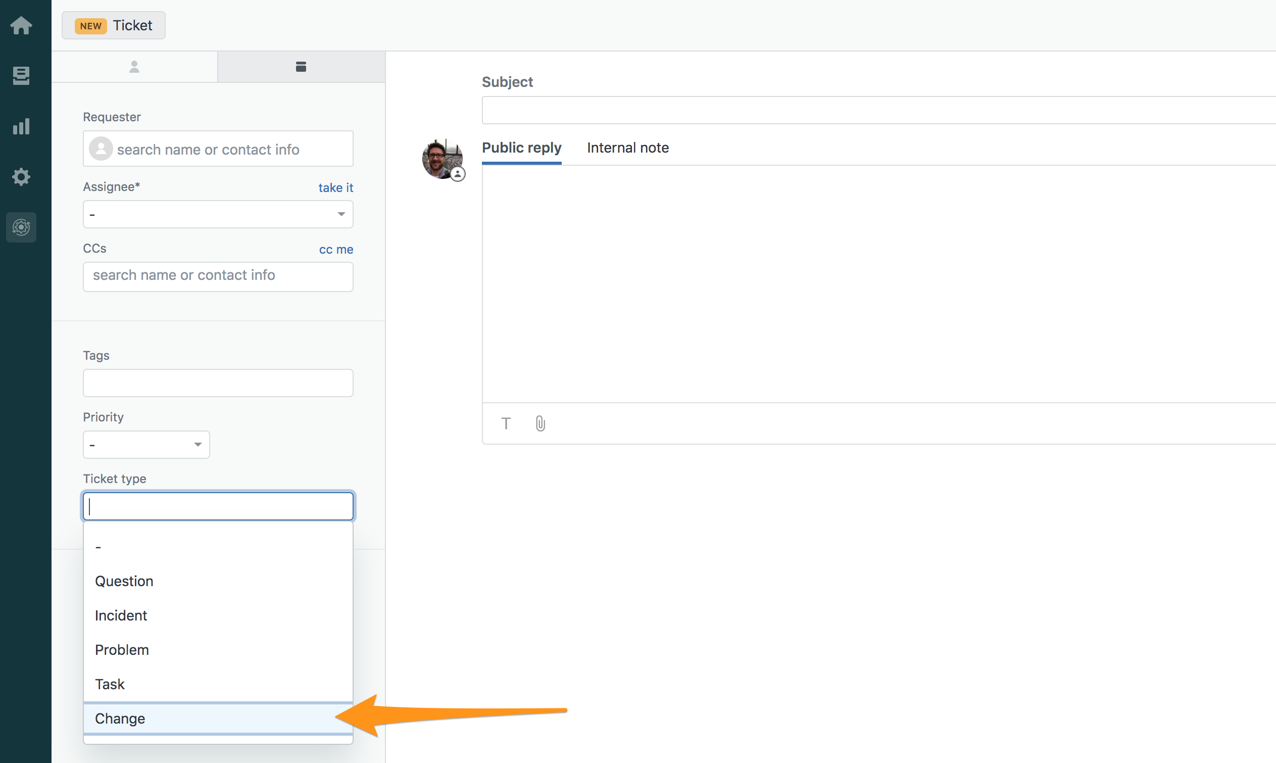This screenshot has height=763, width=1276.
Task: Click inside the reply message body
Action: pos(878,284)
